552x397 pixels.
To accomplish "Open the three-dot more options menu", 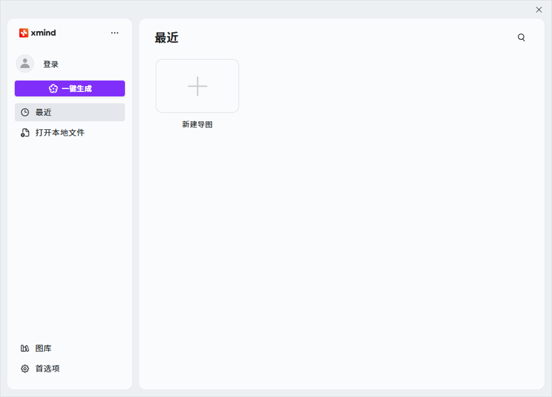I will [x=115, y=33].
